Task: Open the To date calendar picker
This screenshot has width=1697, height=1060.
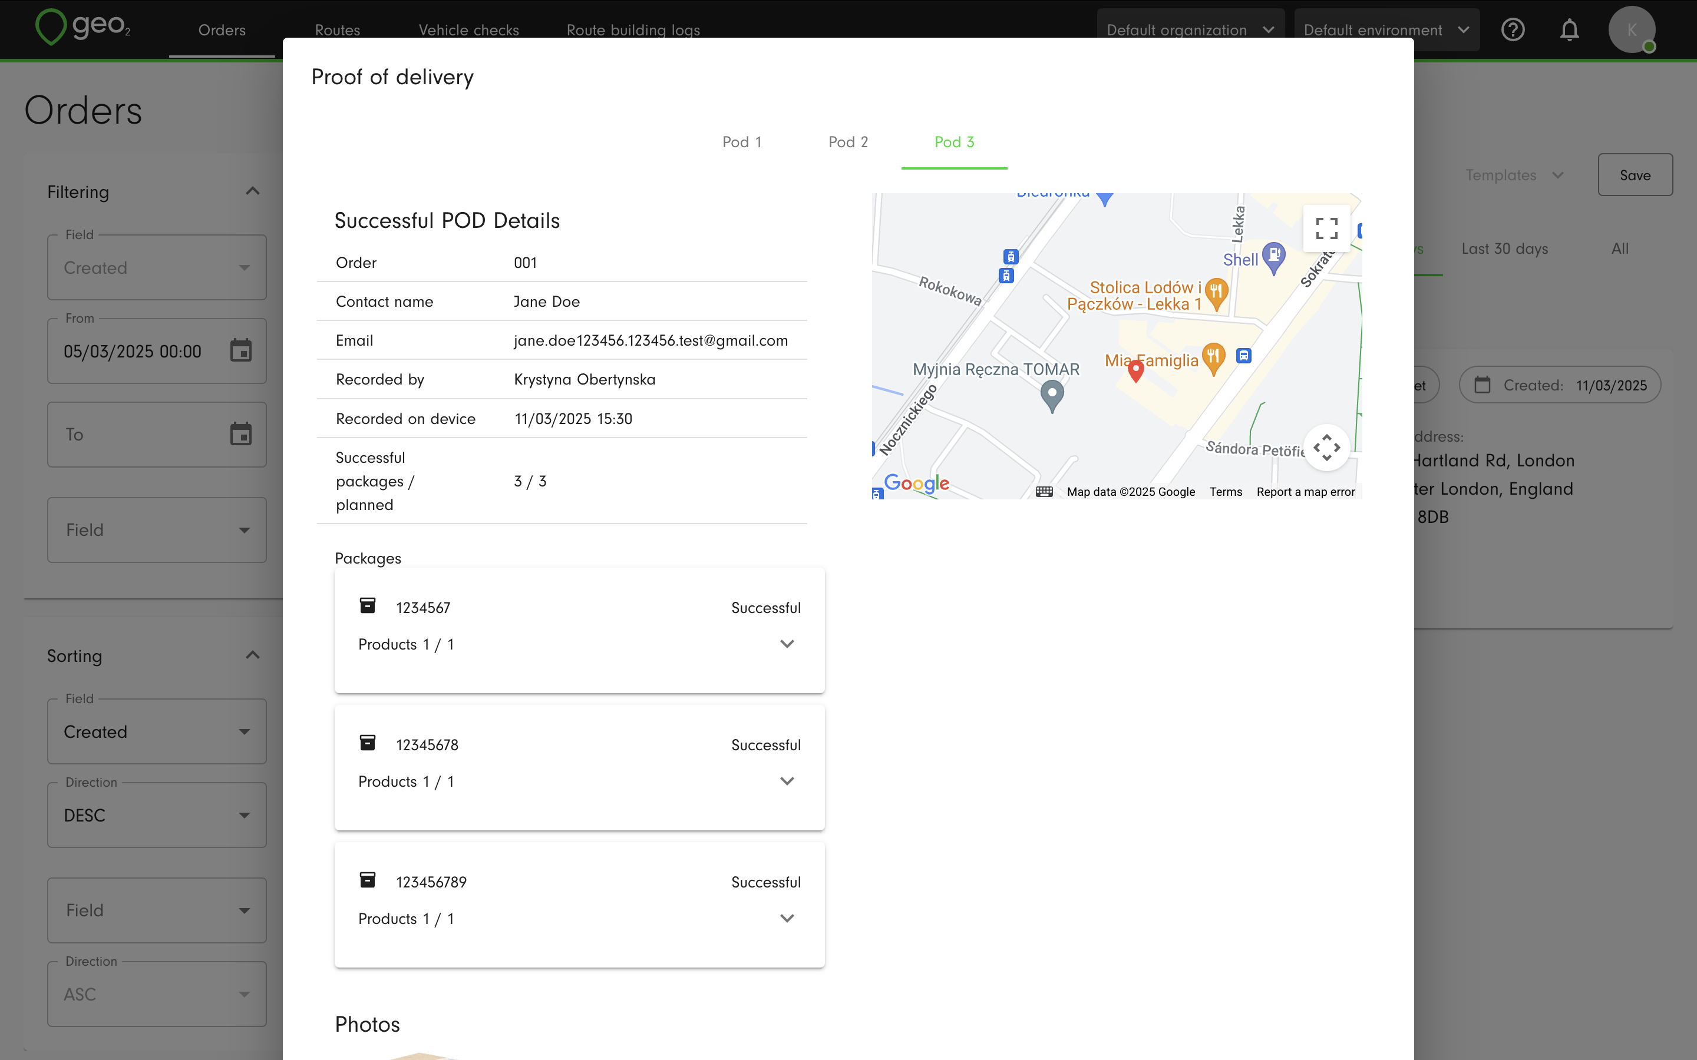Action: pyautogui.click(x=240, y=434)
